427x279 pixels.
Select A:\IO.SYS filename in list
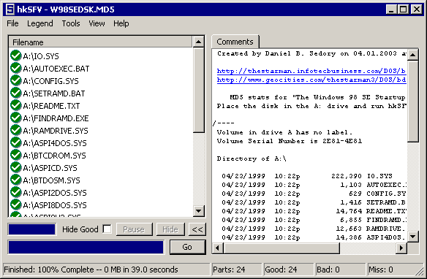pos(41,56)
